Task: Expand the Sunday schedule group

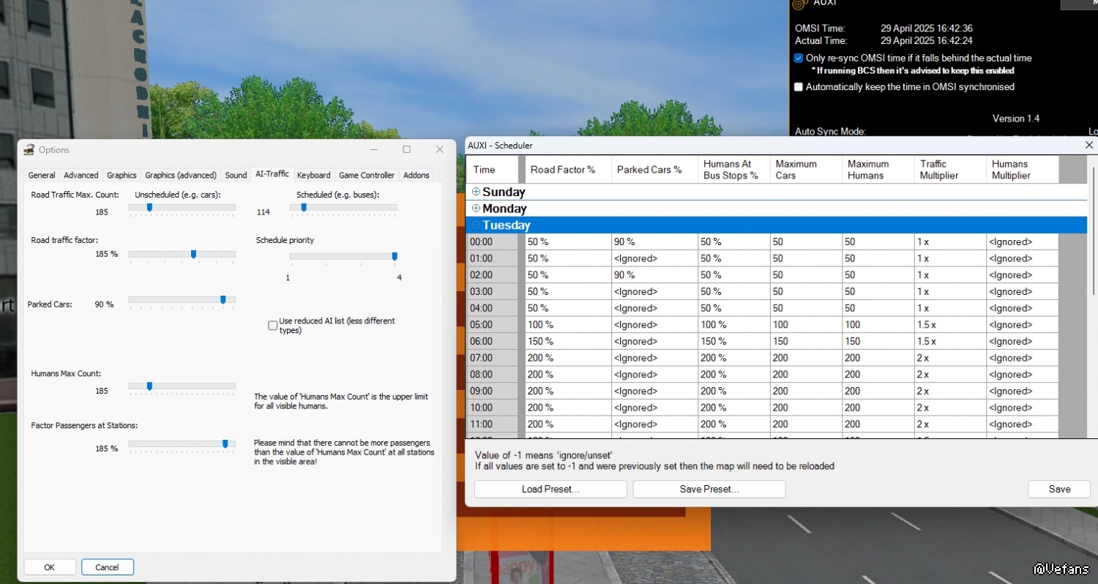Action: [476, 192]
